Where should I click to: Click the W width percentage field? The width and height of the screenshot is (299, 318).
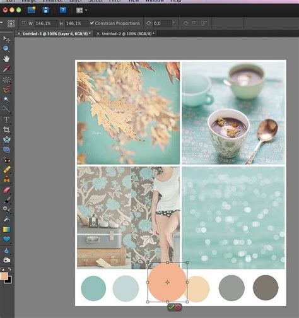click(x=46, y=23)
